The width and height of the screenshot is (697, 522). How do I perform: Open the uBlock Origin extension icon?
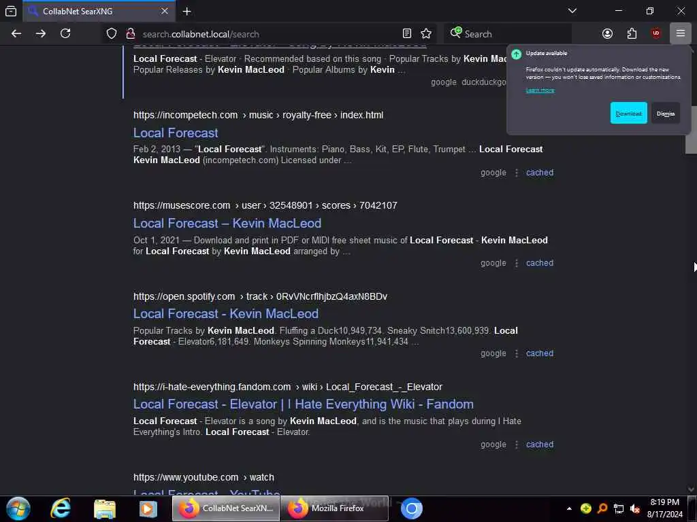point(656,34)
